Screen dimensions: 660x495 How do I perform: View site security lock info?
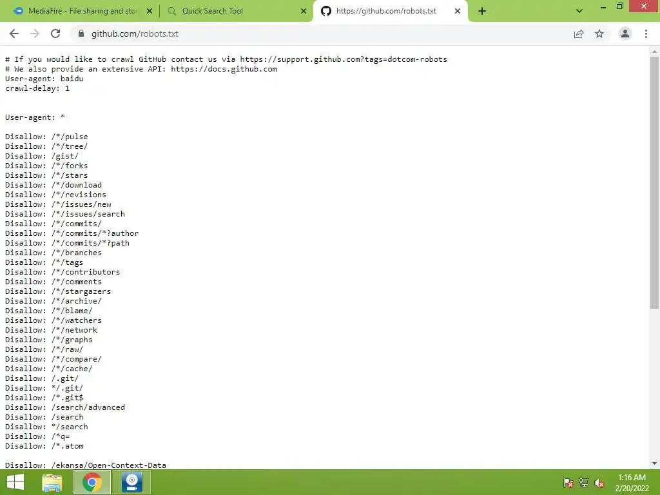point(81,34)
